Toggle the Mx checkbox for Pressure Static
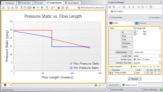 coord(148,73)
